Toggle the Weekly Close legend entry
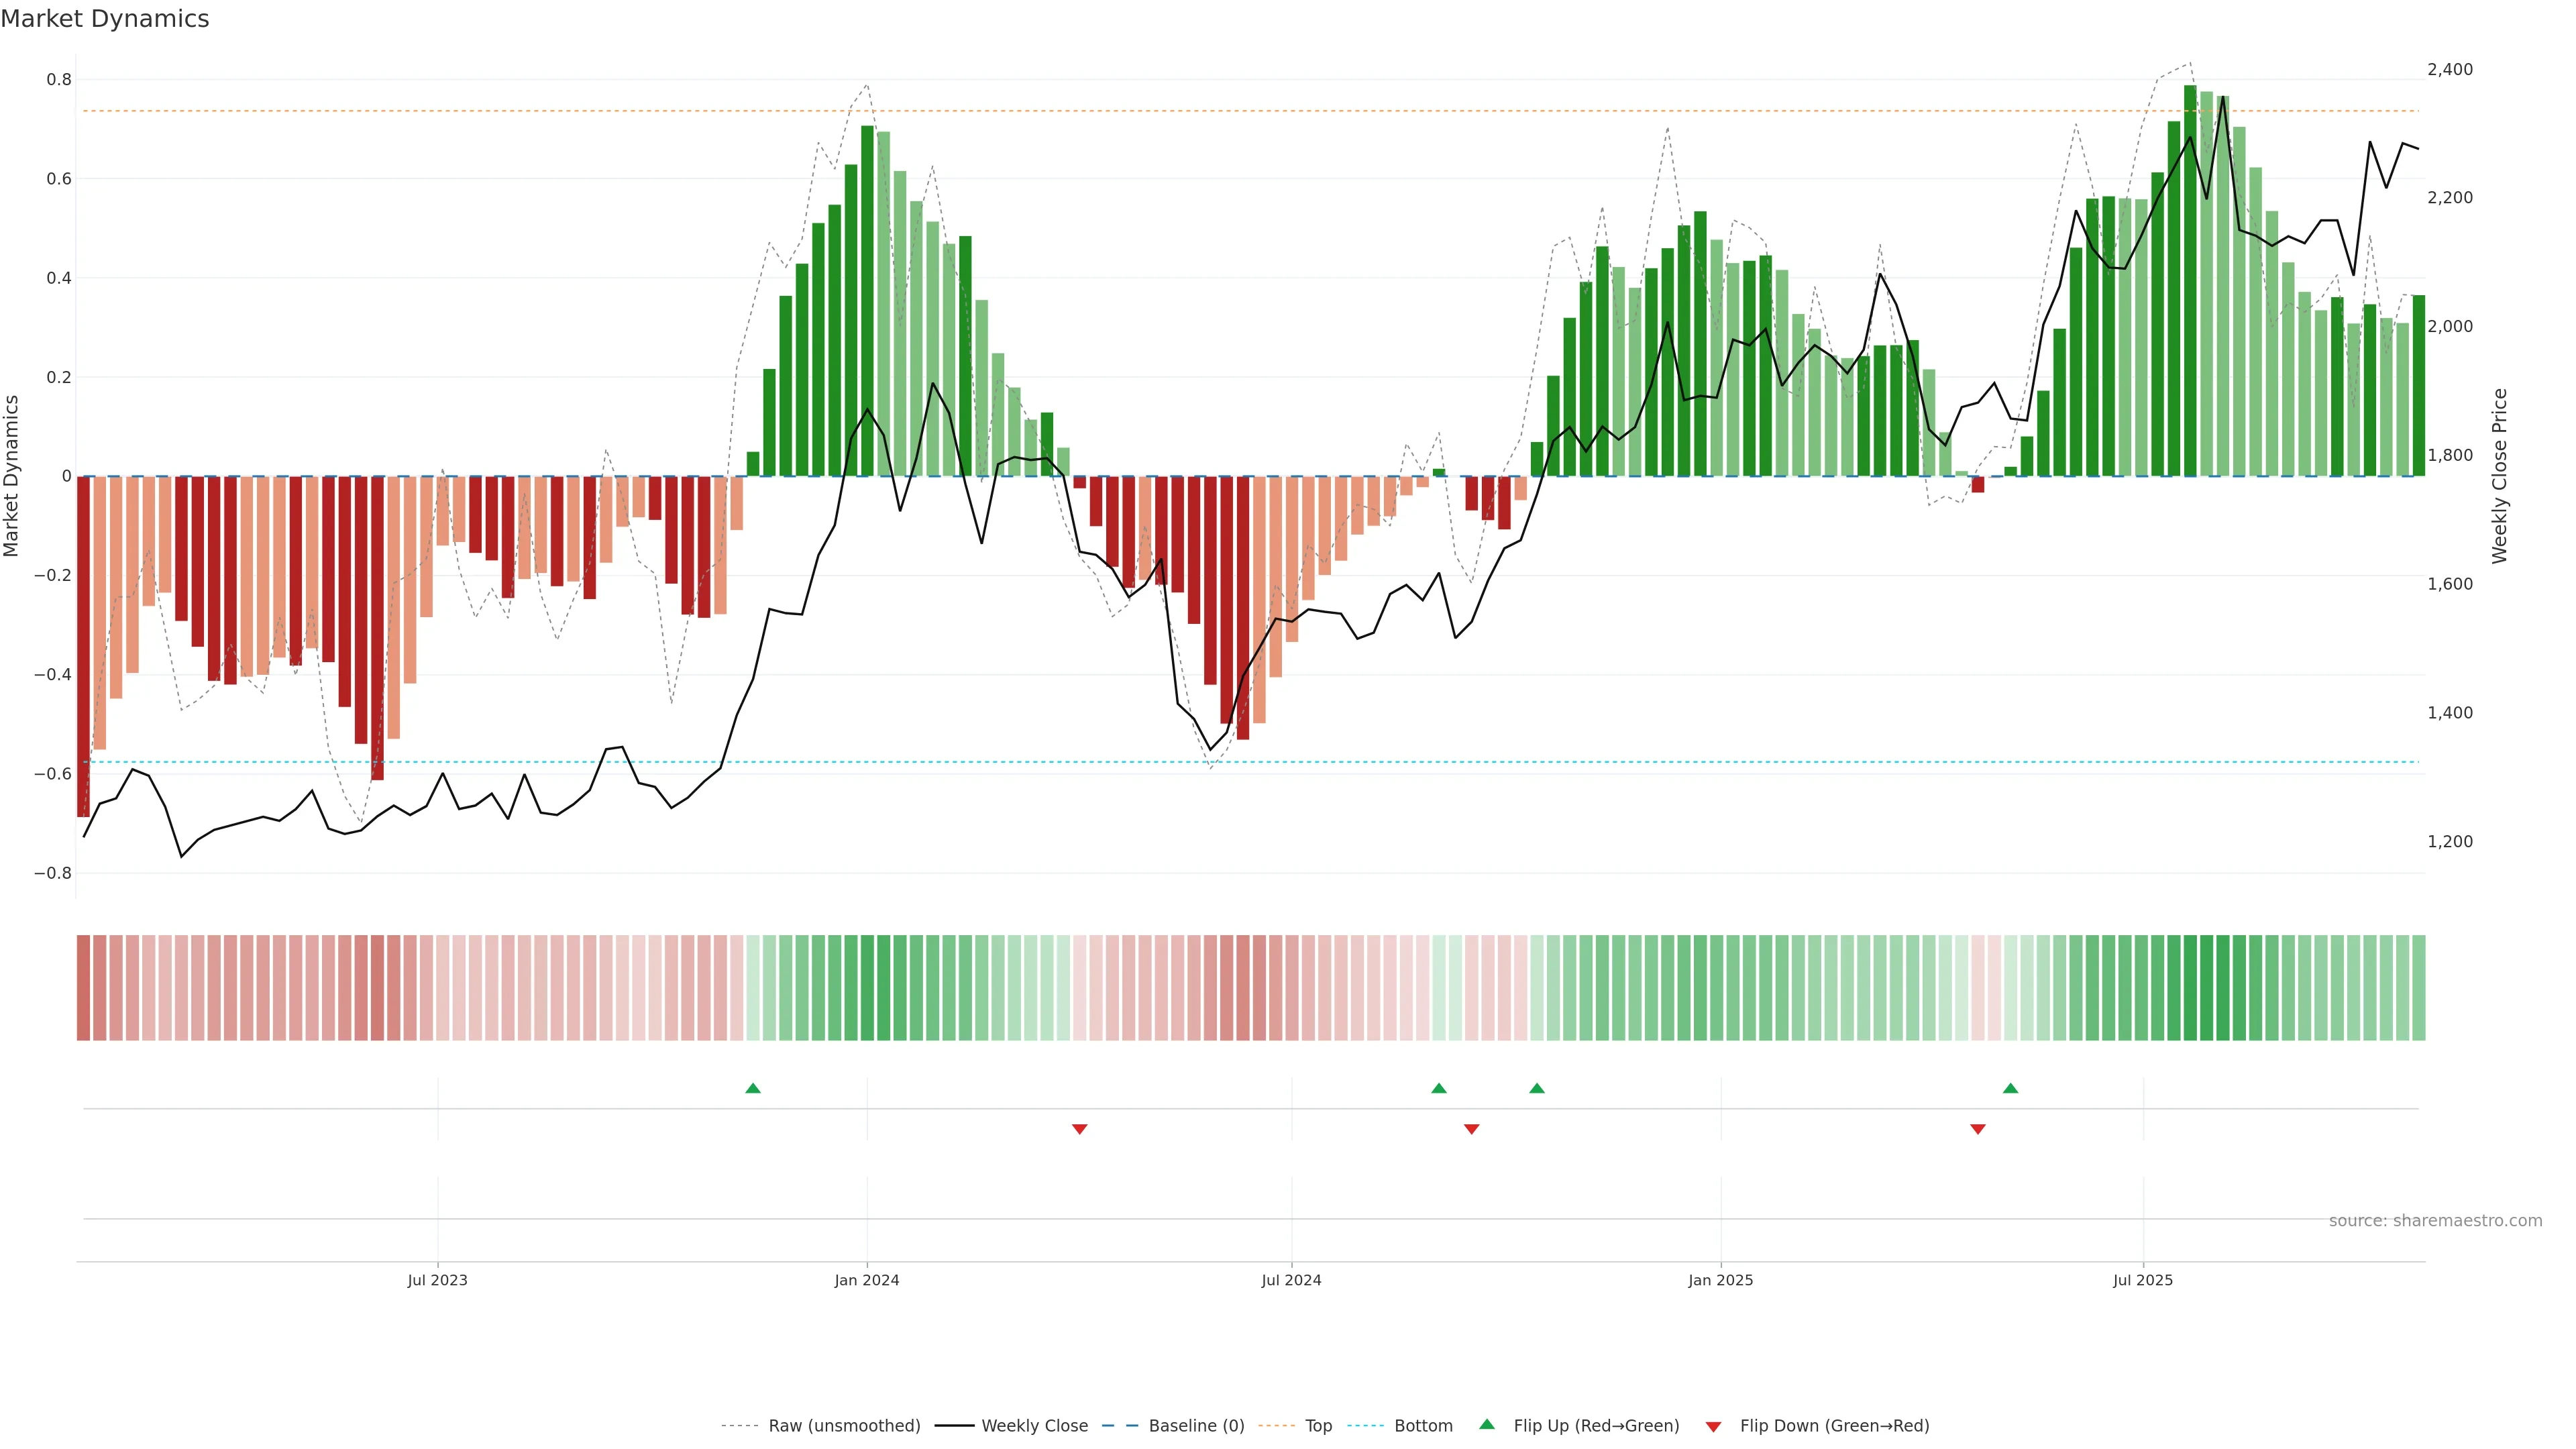 (1034, 1426)
